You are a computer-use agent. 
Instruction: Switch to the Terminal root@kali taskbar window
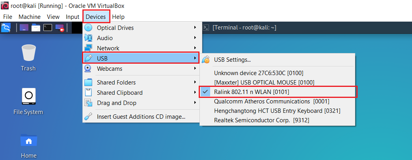click(x=244, y=28)
